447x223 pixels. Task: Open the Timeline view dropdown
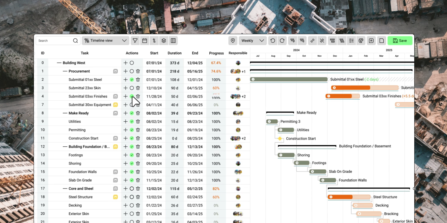106,41
